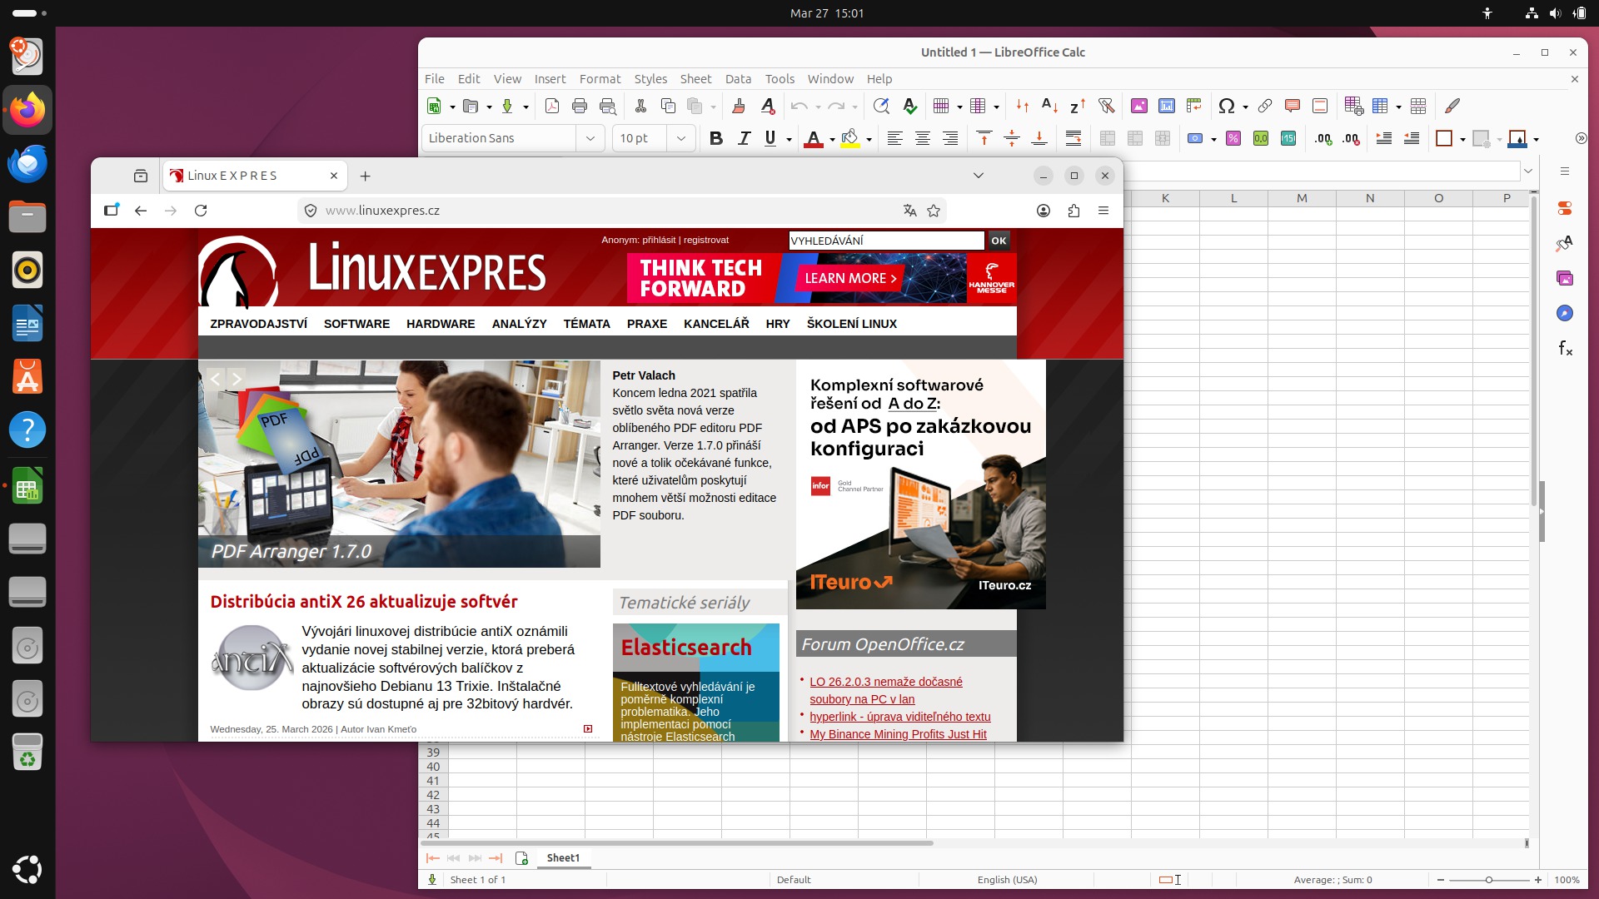Open the Special Character omega icon

[x=1226, y=106]
